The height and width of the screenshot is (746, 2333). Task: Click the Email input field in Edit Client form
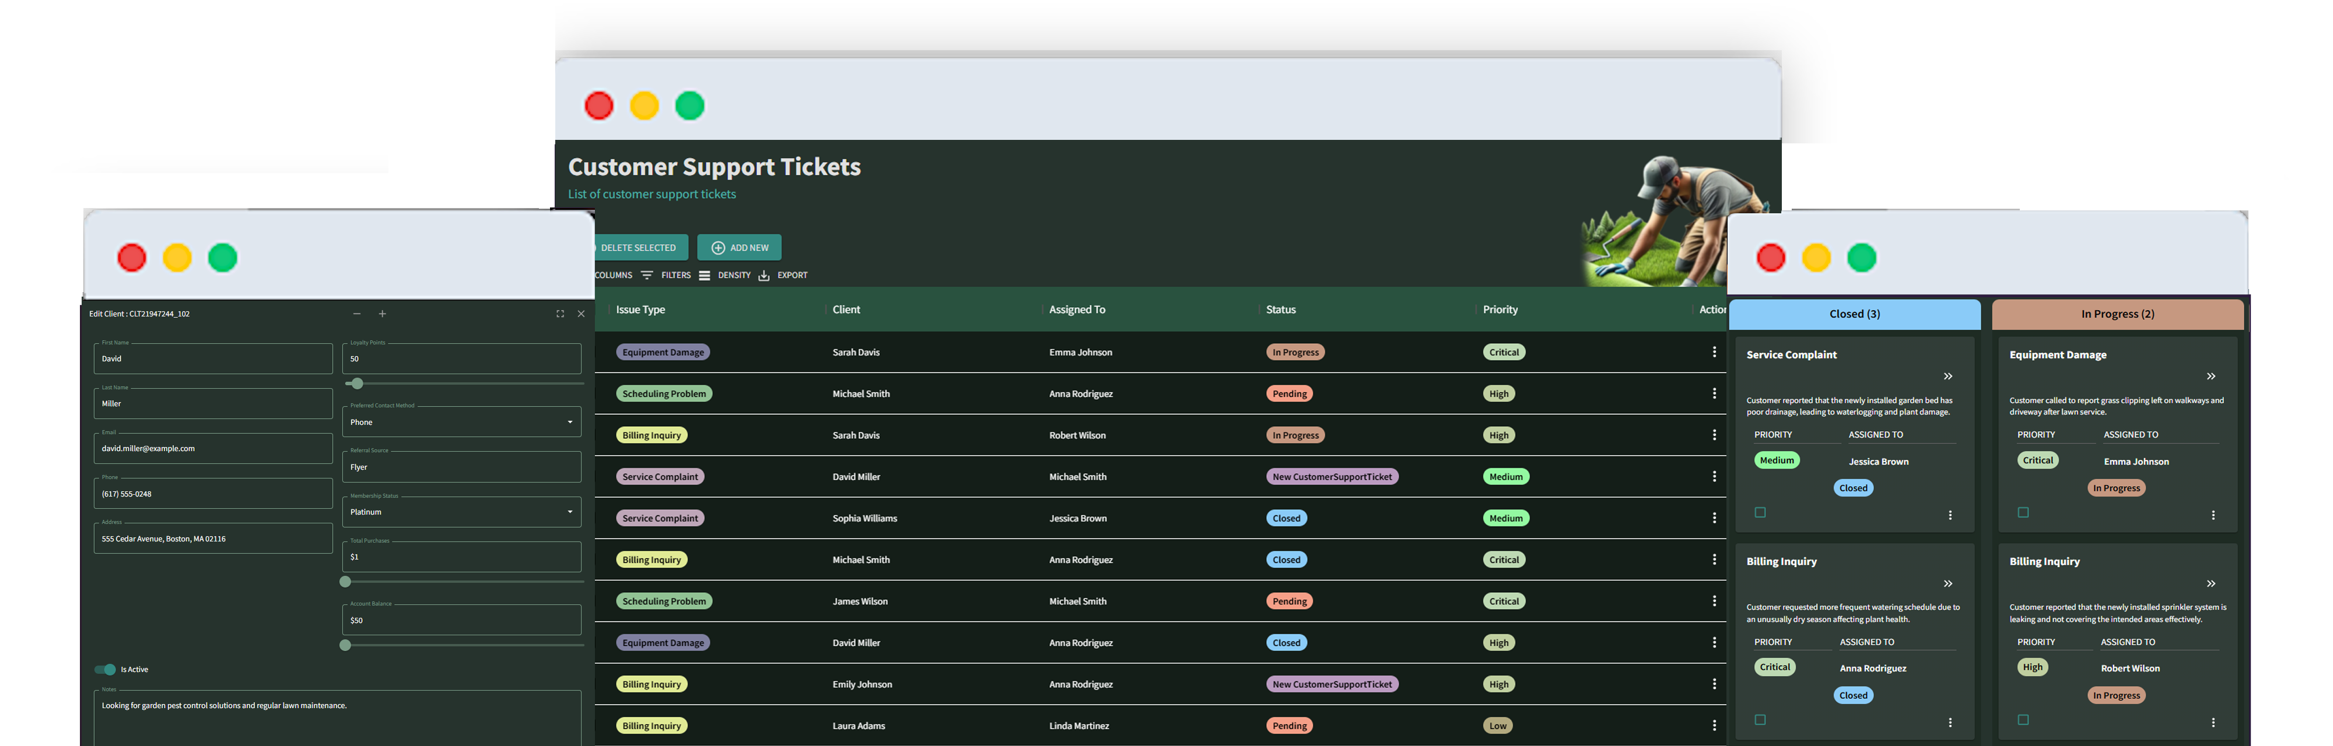pos(213,448)
